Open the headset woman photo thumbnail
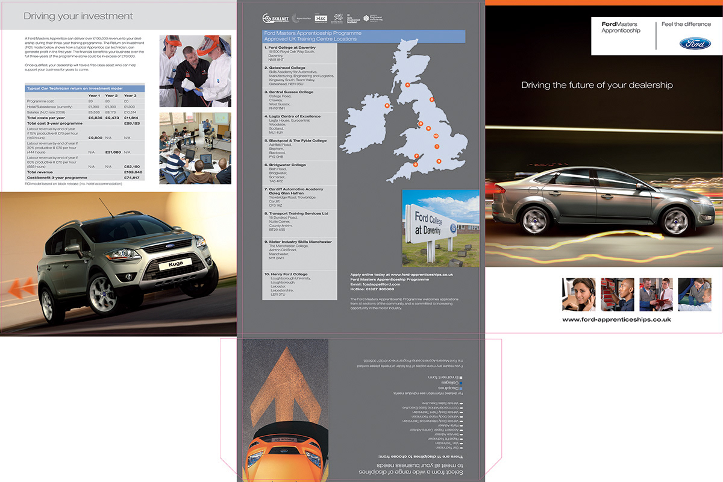Image resolution: width=723 pixels, height=482 pixels. click(x=578, y=294)
